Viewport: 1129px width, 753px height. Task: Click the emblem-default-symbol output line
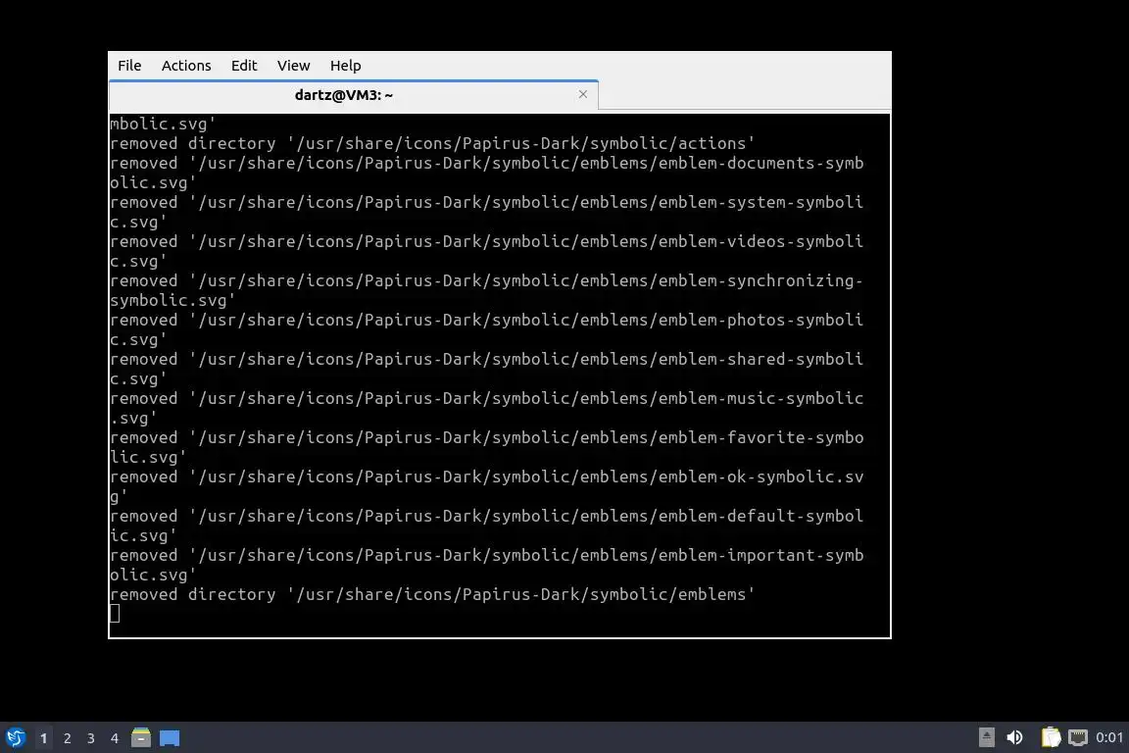click(487, 516)
